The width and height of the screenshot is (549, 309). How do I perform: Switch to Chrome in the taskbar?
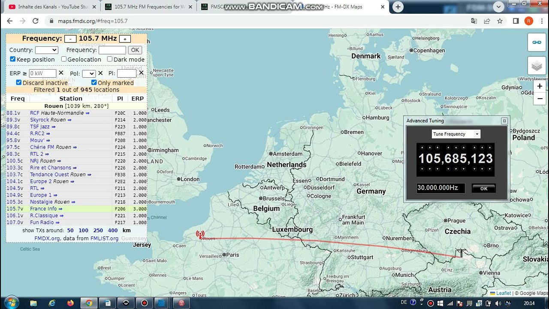(x=89, y=303)
